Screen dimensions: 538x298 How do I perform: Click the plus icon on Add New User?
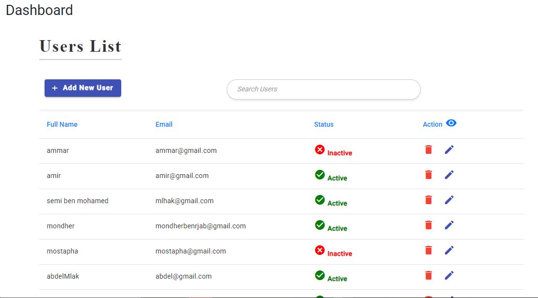(x=54, y=88)
